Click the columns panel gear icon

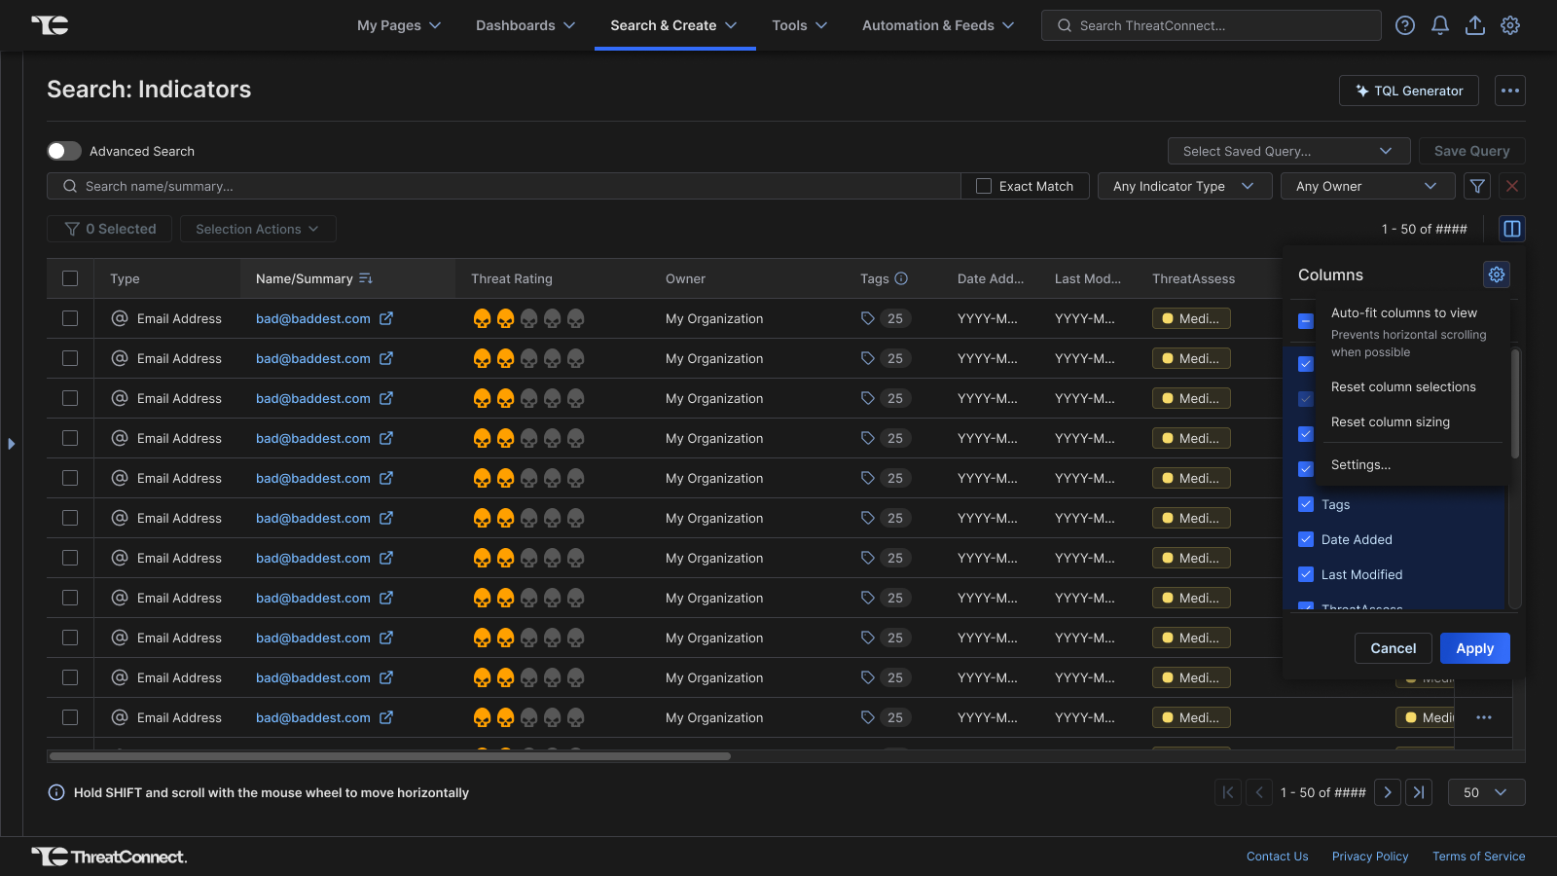[x=1496, y=274]
